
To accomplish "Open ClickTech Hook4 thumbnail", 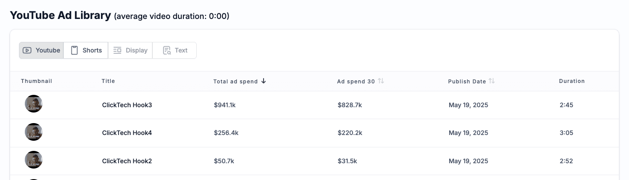I will [x=34, y=132].
